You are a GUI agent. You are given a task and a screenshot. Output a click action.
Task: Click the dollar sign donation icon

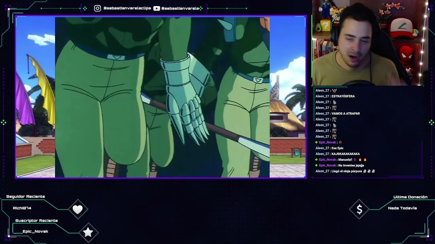[359, 210]
